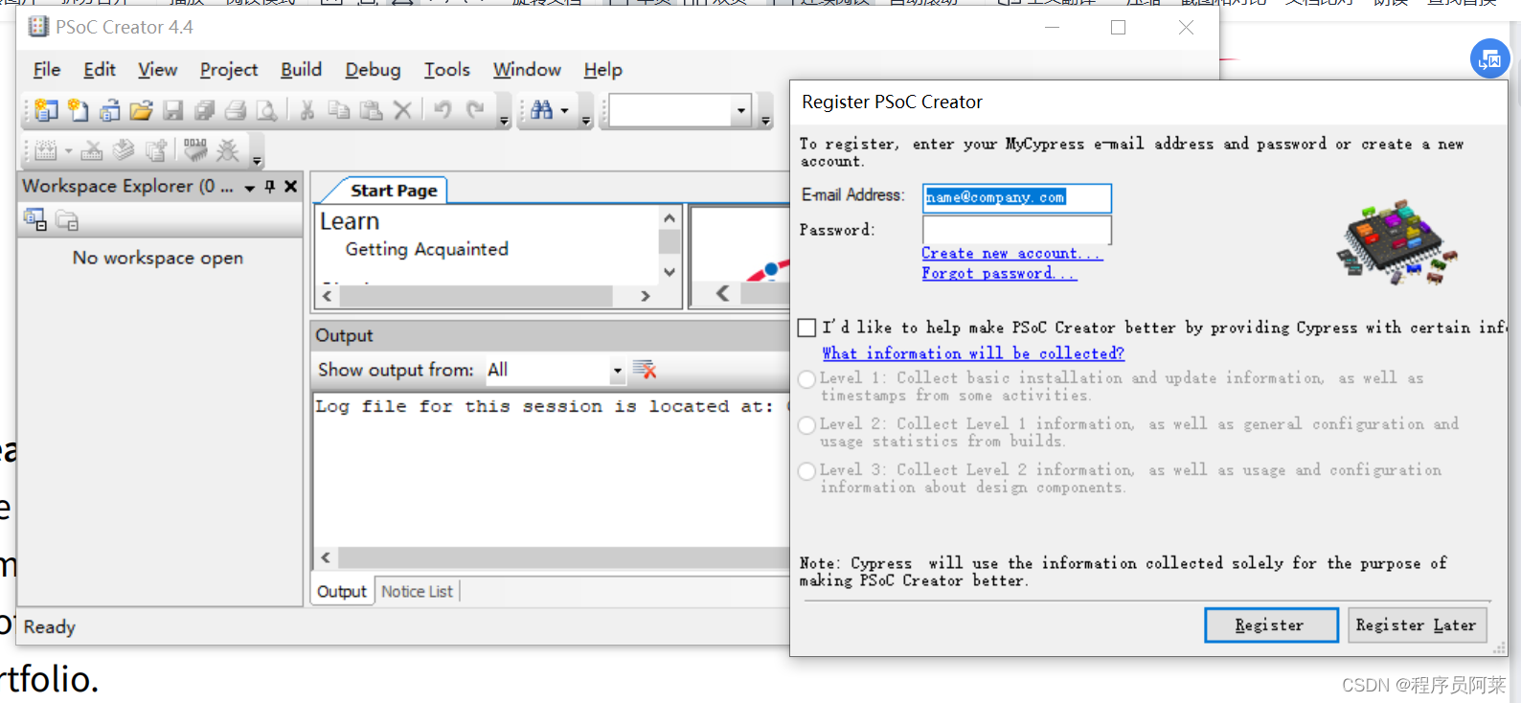Click the Password input field

coord(1016,231)
